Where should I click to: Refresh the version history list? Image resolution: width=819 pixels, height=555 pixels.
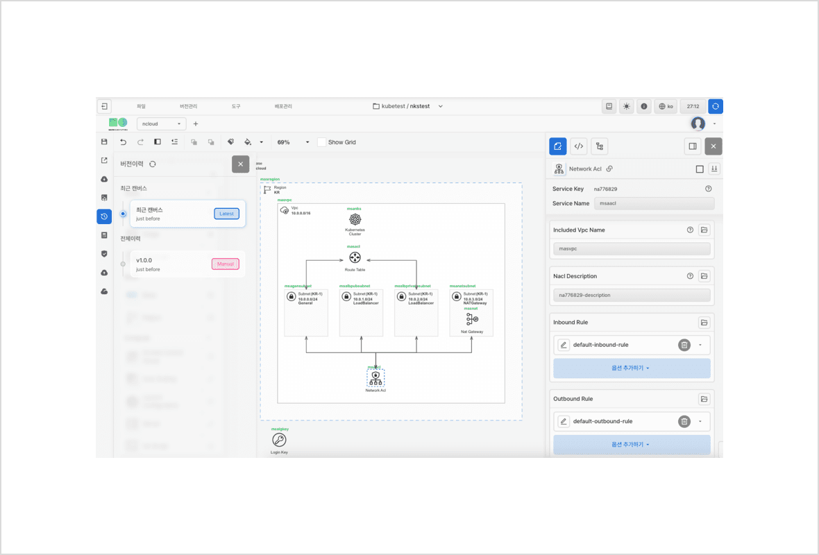(x=153, y=164)
